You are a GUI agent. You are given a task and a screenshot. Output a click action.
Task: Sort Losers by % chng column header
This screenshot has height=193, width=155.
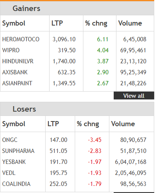[88, 124]
